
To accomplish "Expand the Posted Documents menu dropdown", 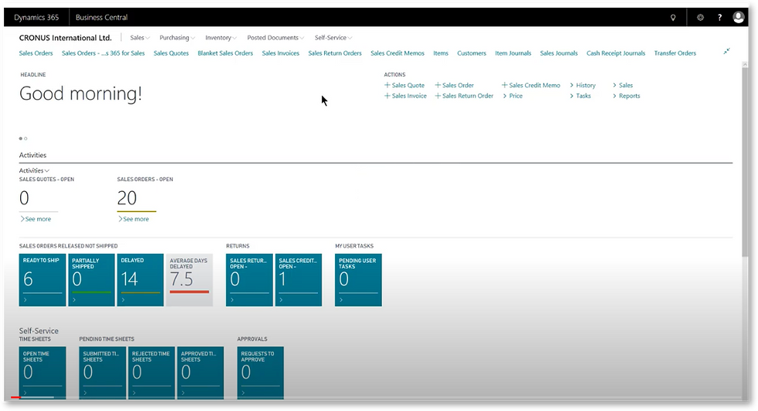I will tap(275, 38).
